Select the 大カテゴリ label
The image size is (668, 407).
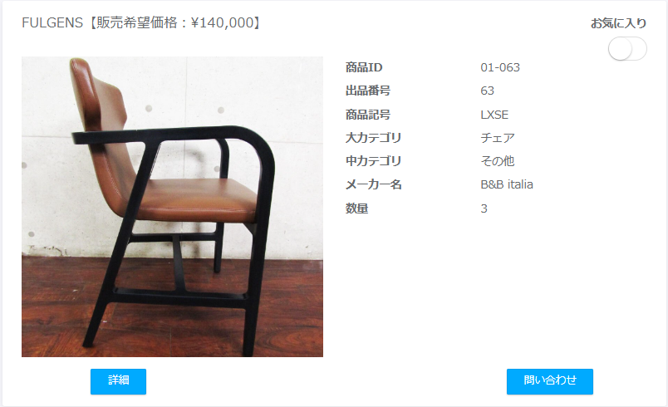[373, 138]
